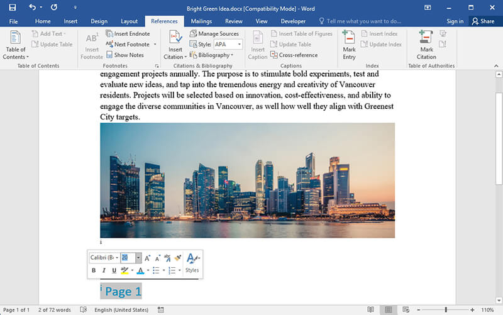Toggle numbered list in the mini toolbar
This screenshot has height=315, width=503.
coord(172,270)
